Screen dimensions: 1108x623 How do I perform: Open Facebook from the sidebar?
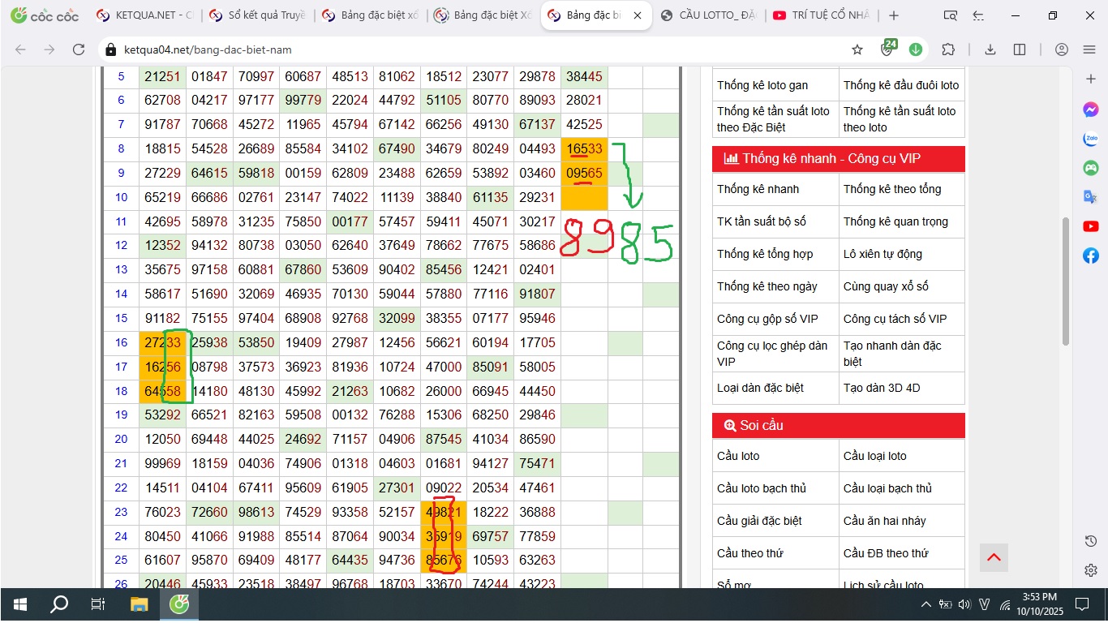1091,256
